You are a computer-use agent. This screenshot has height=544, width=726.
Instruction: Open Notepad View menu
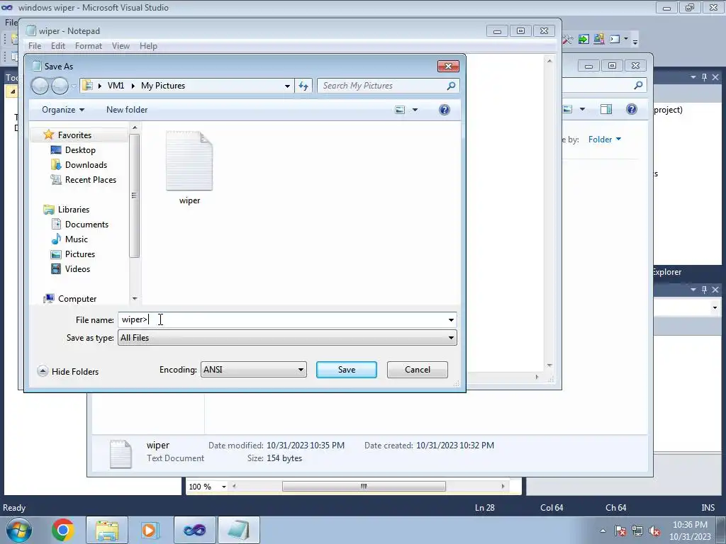(x=121, y=46)
